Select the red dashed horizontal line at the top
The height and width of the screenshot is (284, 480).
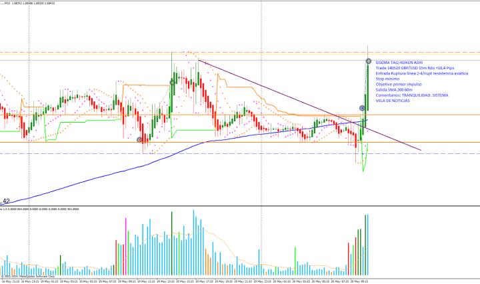click(x=80, y=52)
